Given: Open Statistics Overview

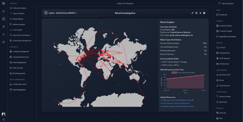Looking at the screenshot, I should (221, 113).
